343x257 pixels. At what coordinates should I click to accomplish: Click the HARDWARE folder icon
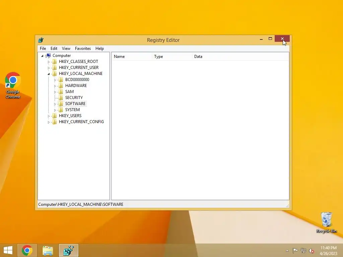[61, 86]
